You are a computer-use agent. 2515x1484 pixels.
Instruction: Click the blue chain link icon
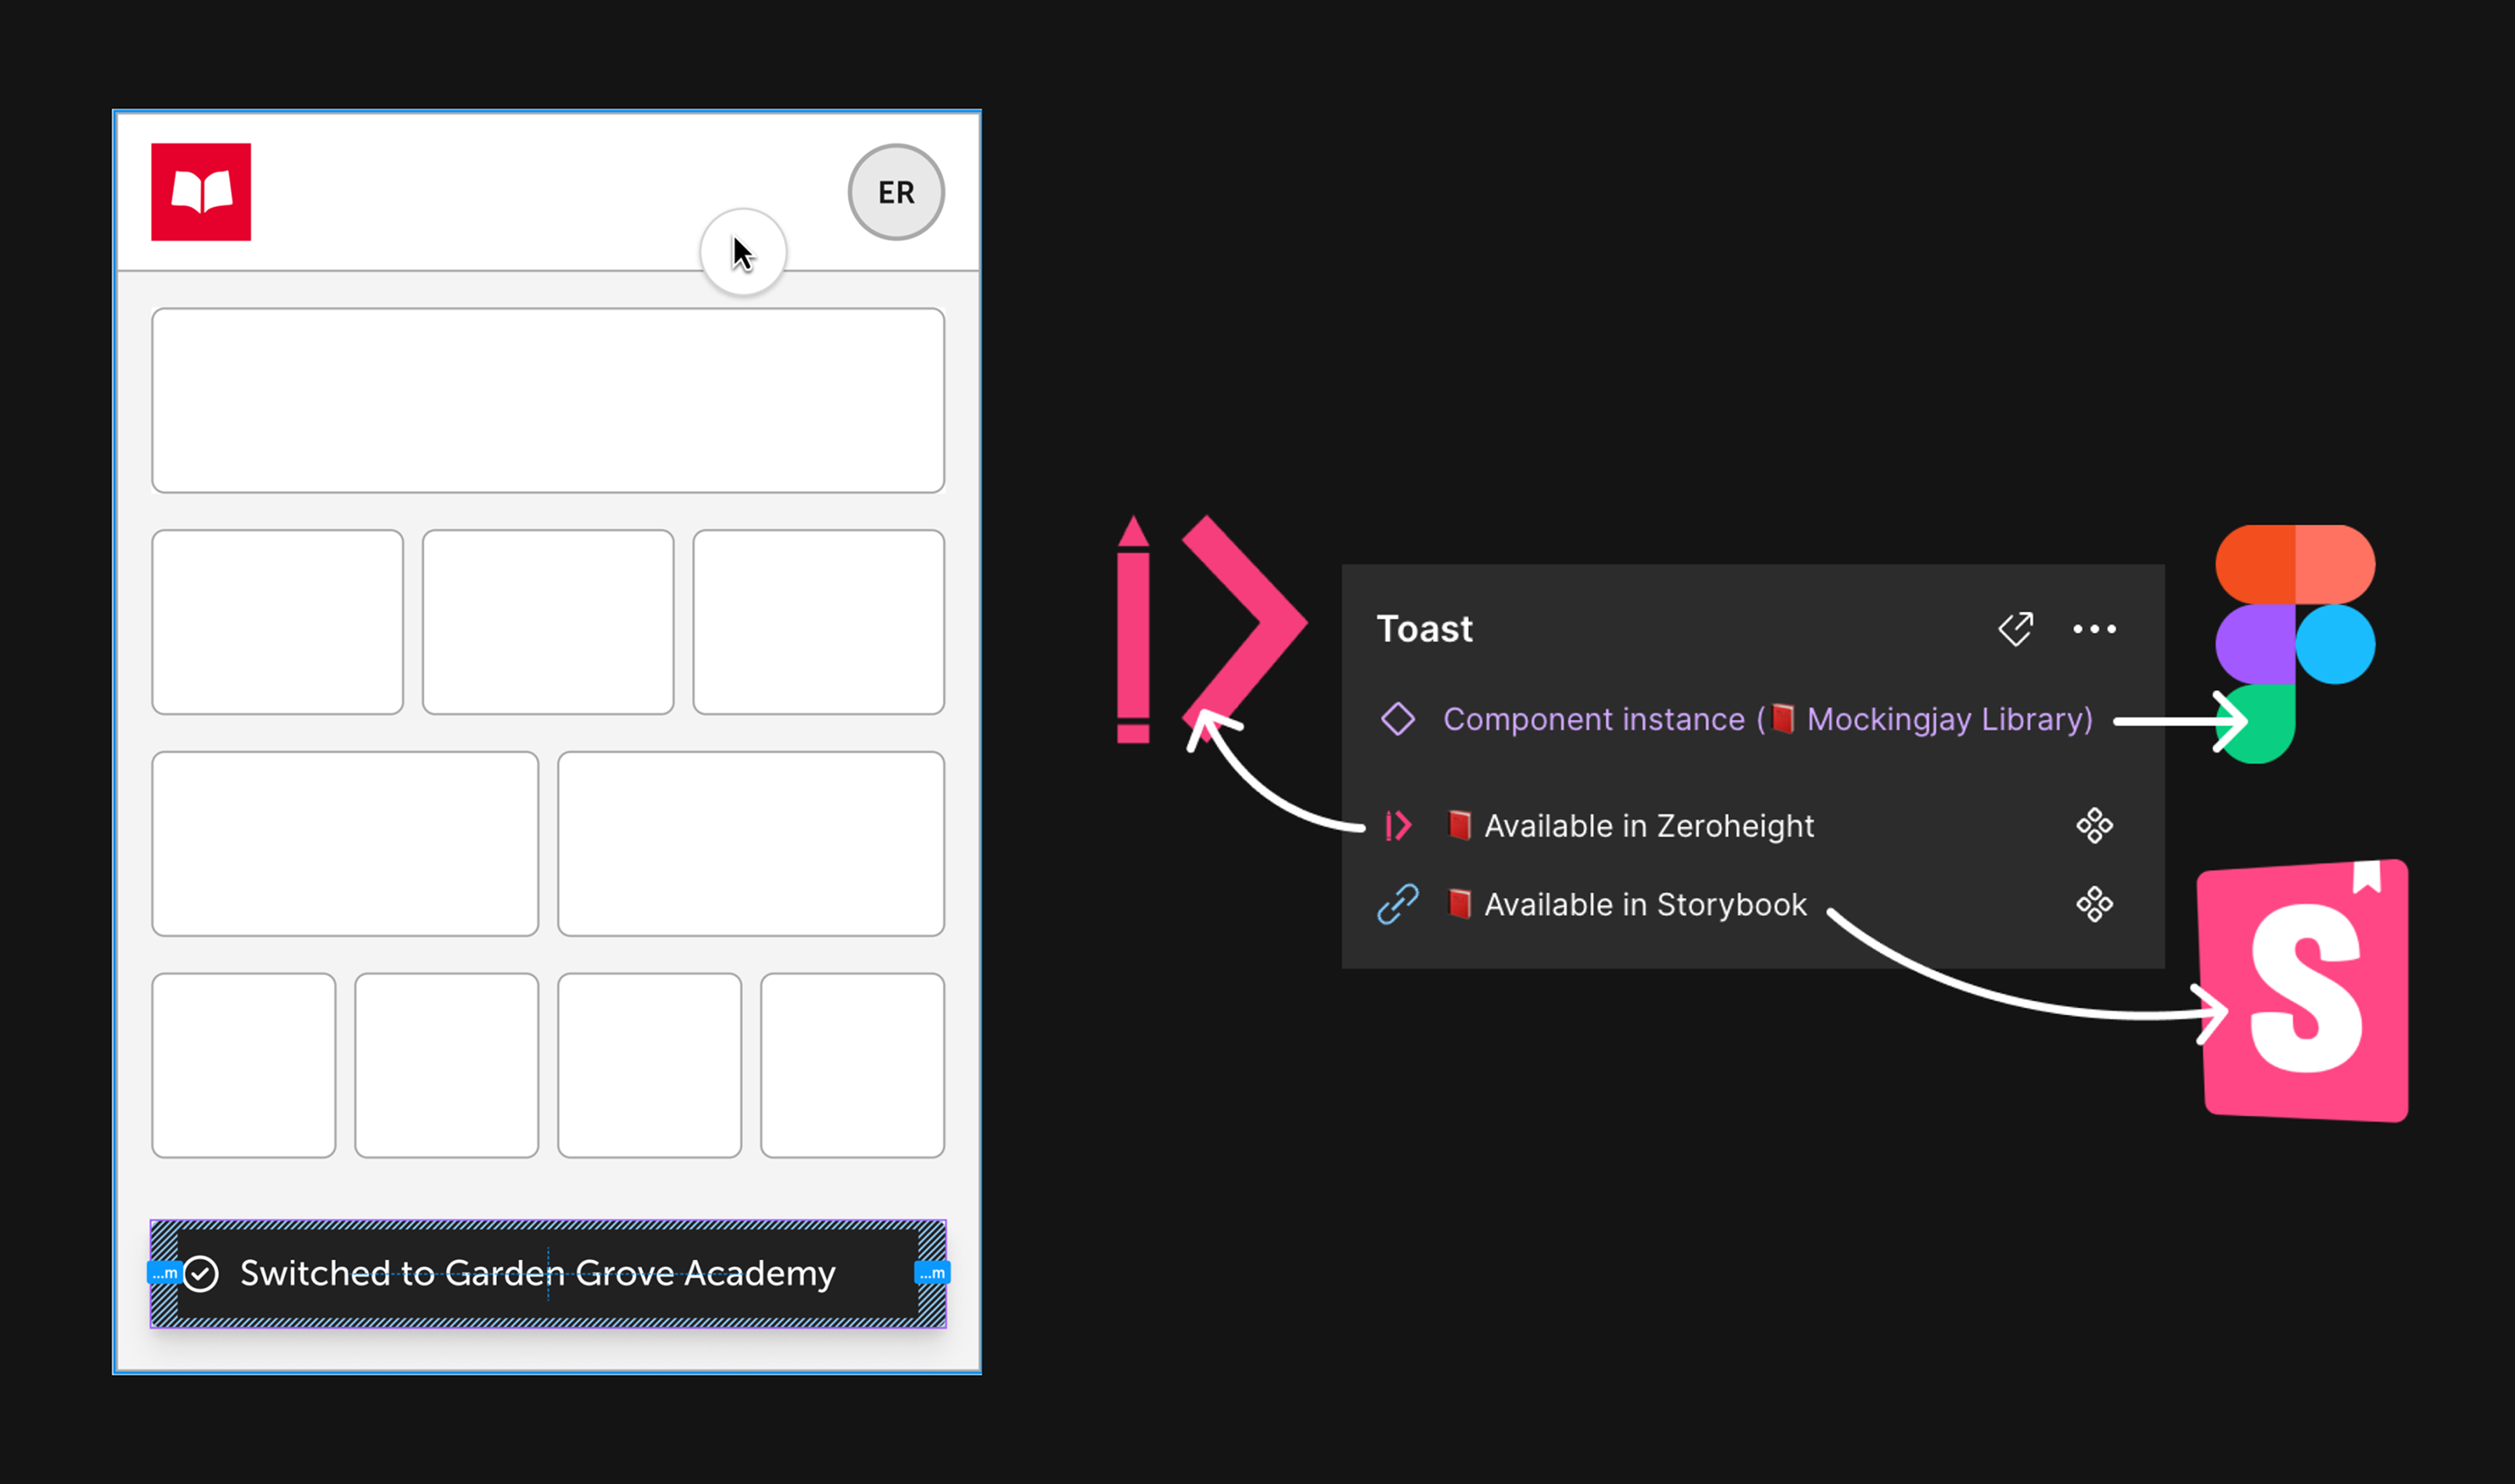pyautogui.click(x=1397, y=904)
